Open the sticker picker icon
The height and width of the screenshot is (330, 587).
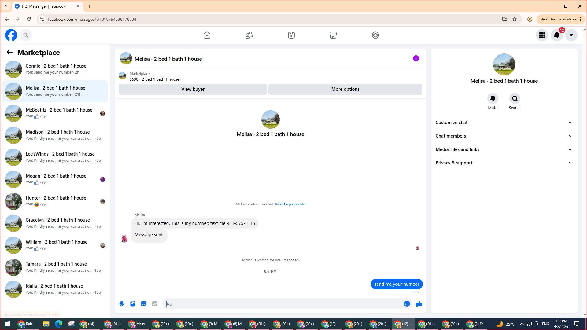pos(144,304)
